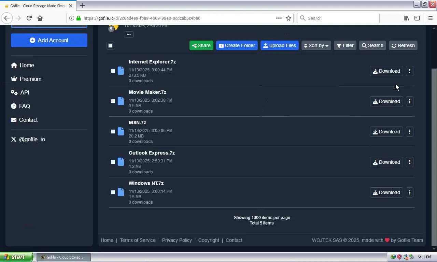The image size is (437, 262).
Task: Download Outlook Express.7z
Action: 386,162
